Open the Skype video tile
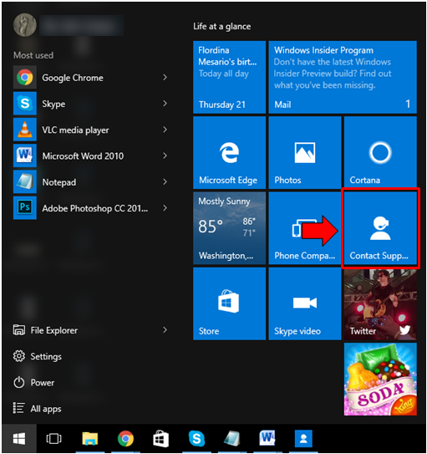The height and width of the screenshot is (454, 427). [x=305, y=304]
